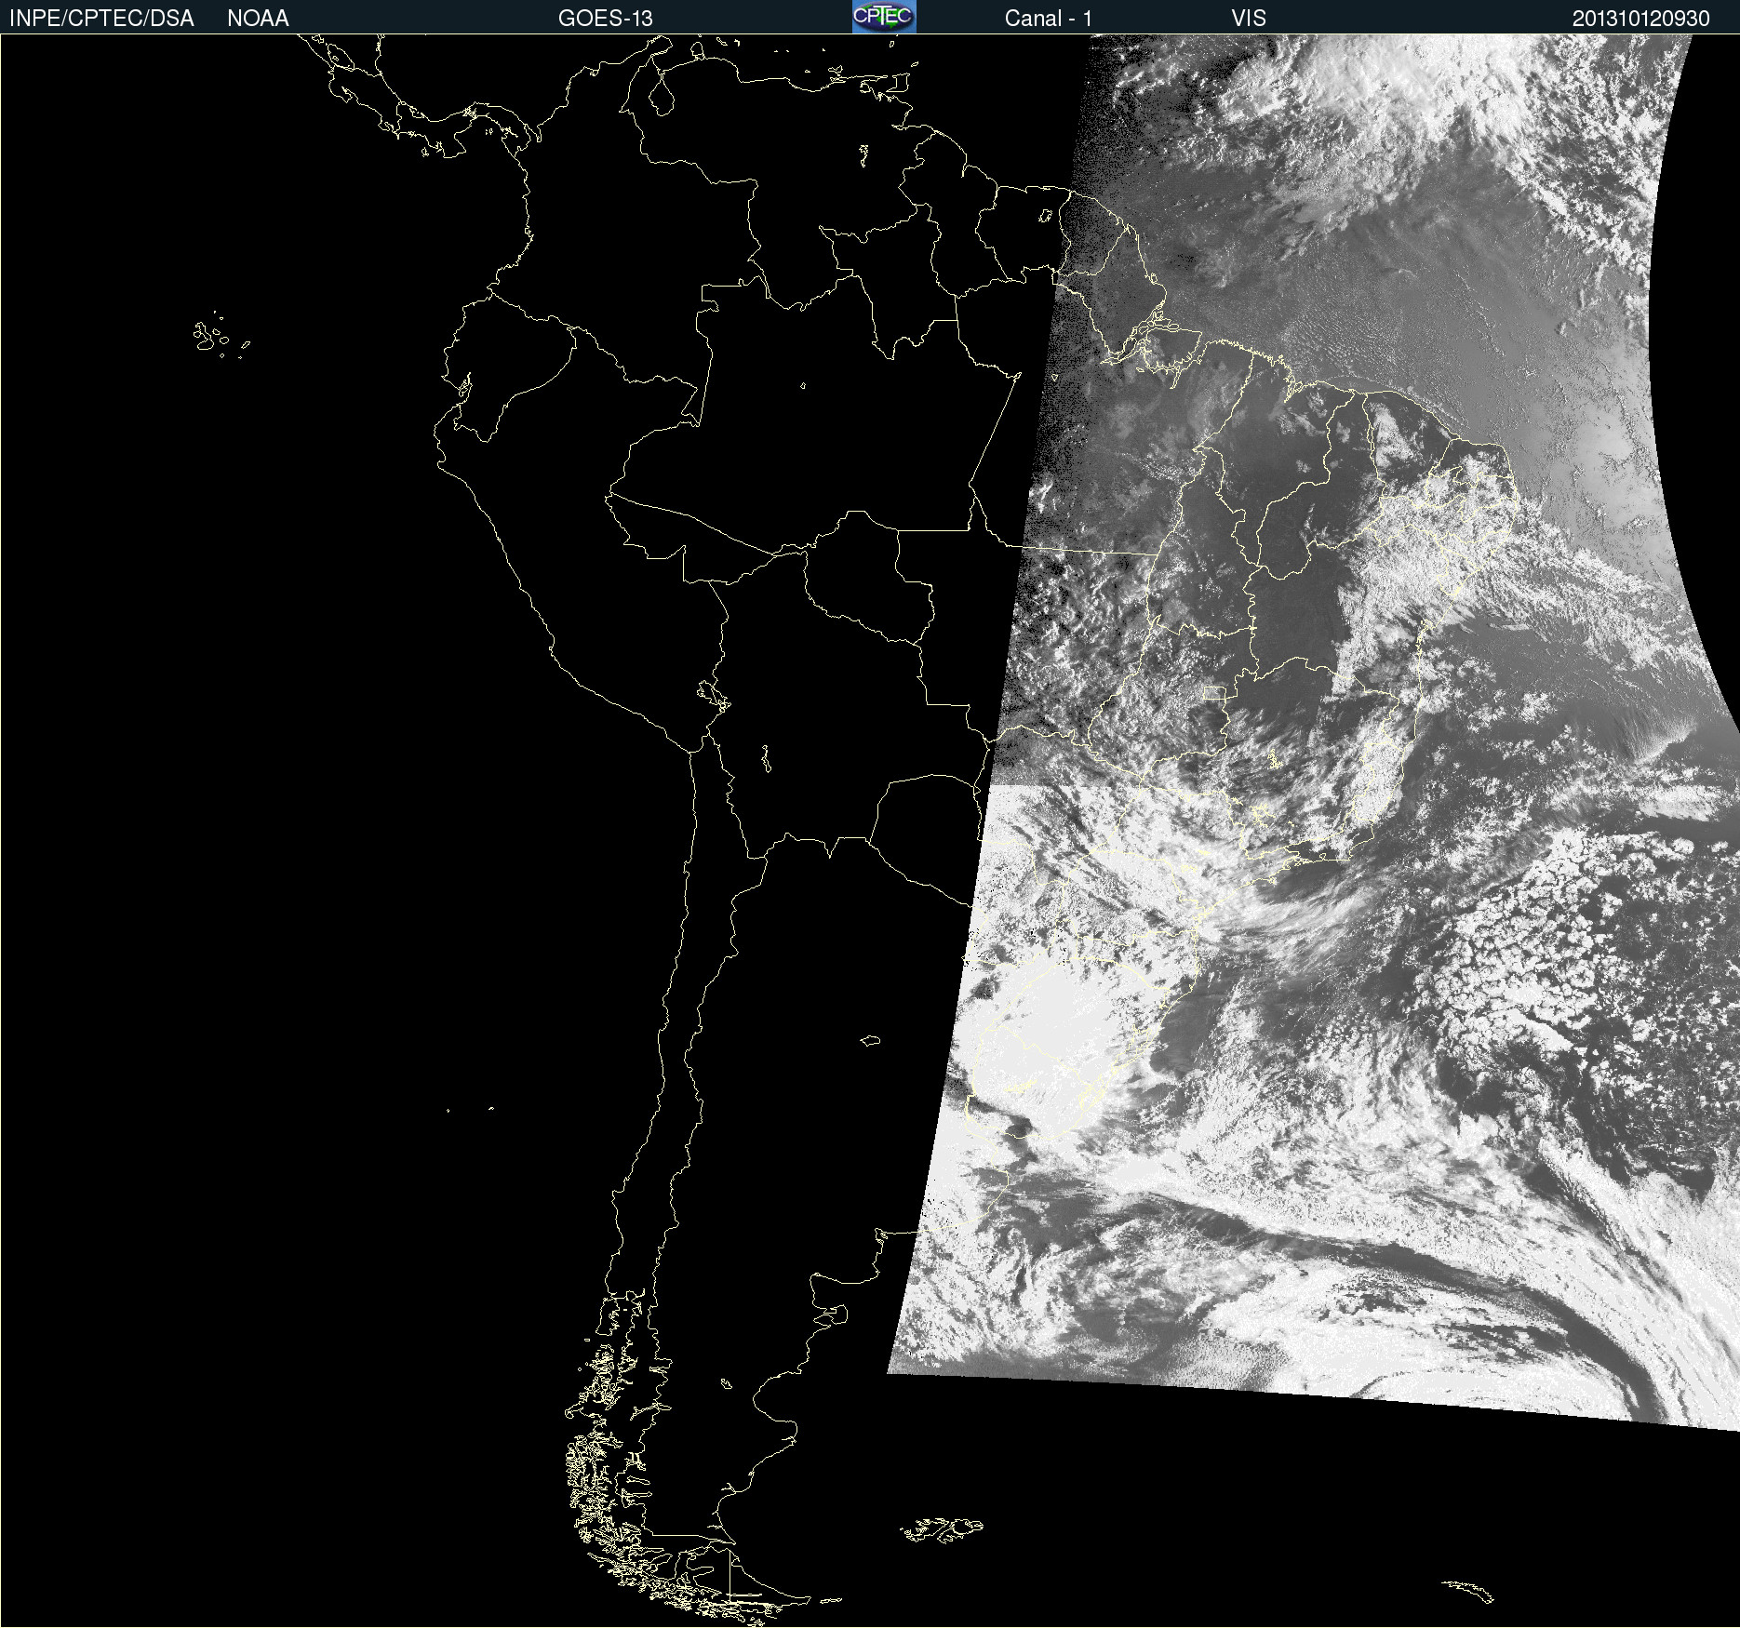
Task: Click the VIS label in header
Action: [x=1248, y=18]
